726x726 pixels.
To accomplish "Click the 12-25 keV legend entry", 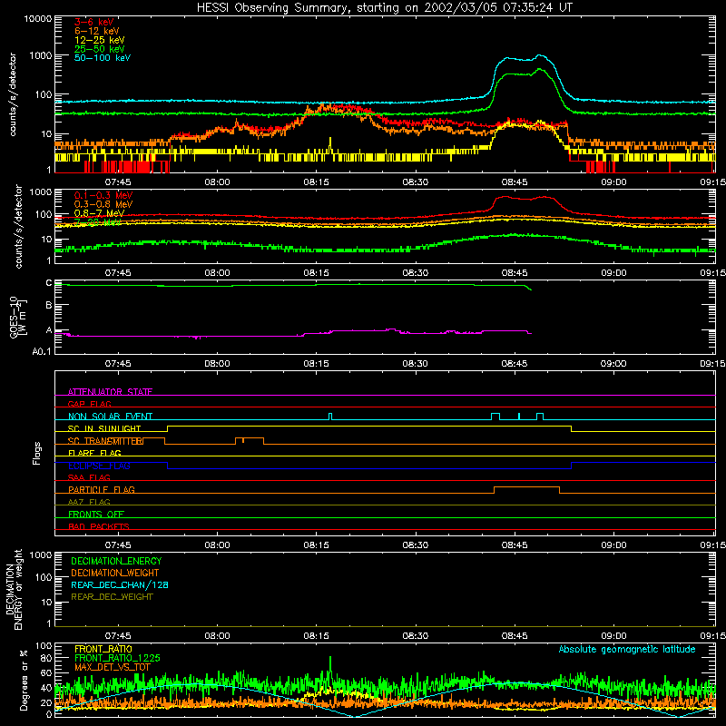I will tap(99, 40).
